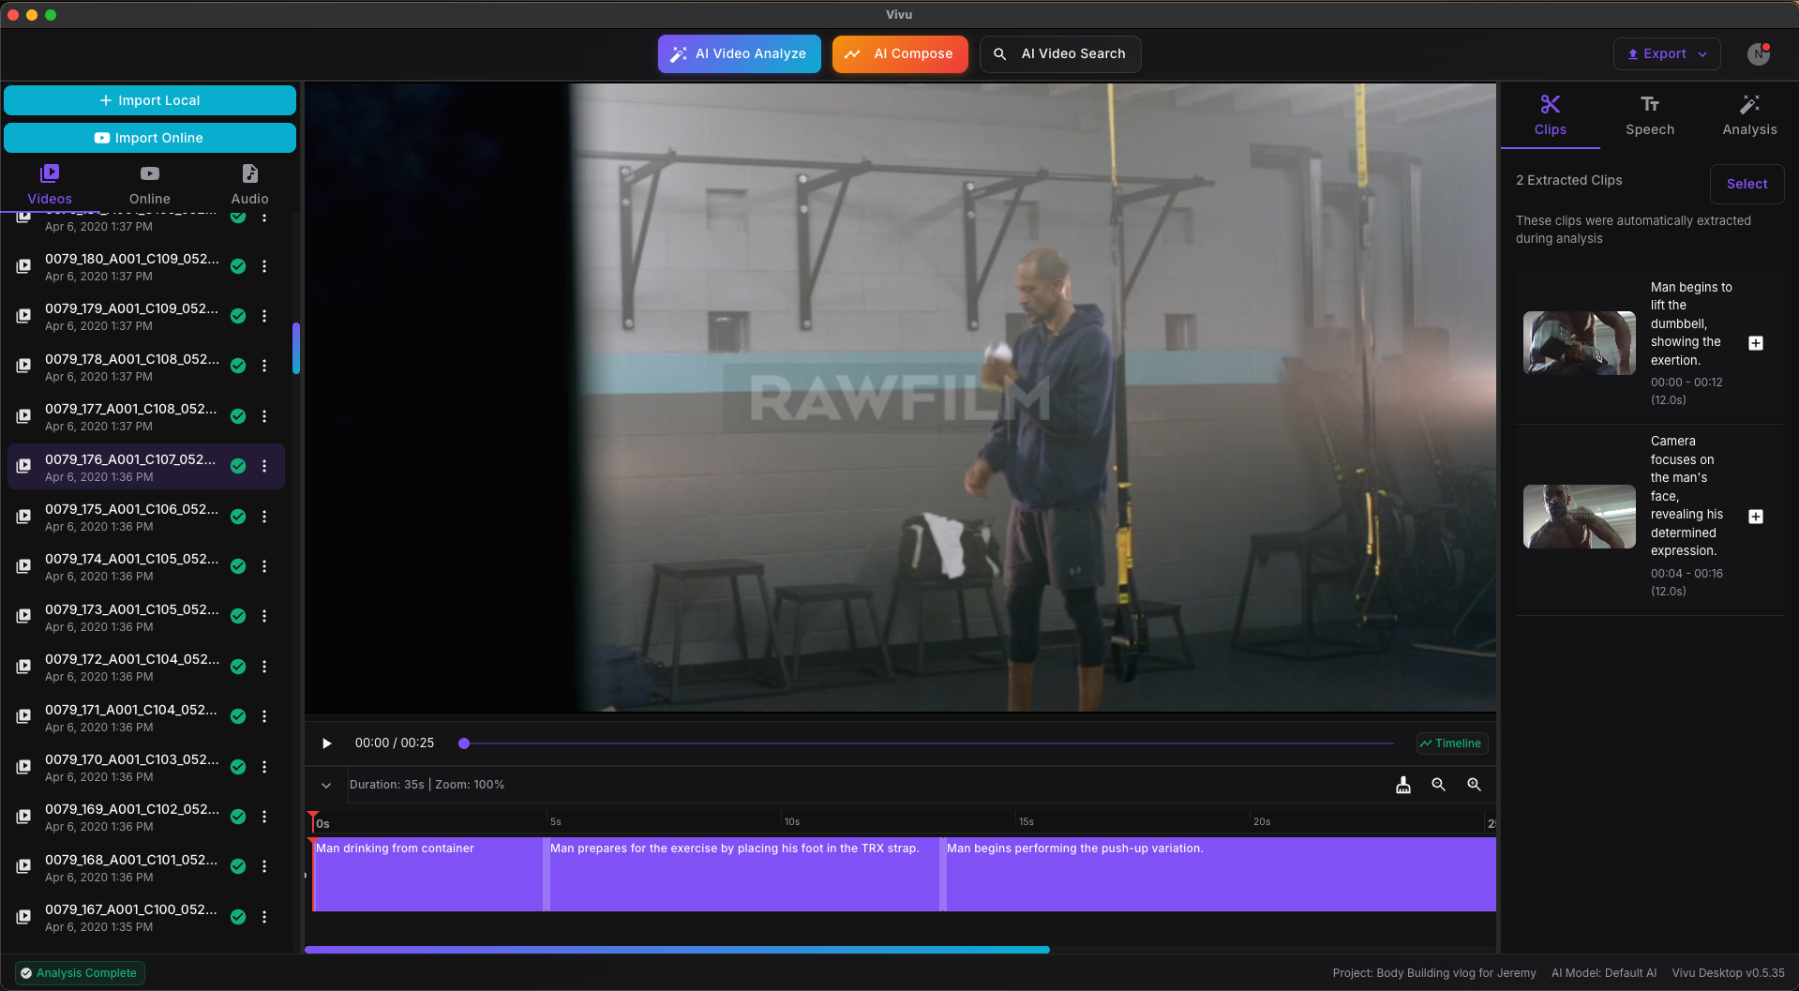The image size is (1799, 991).
Task: Open options menu for 0079_168_A001_C101 video
Action: 264,866
